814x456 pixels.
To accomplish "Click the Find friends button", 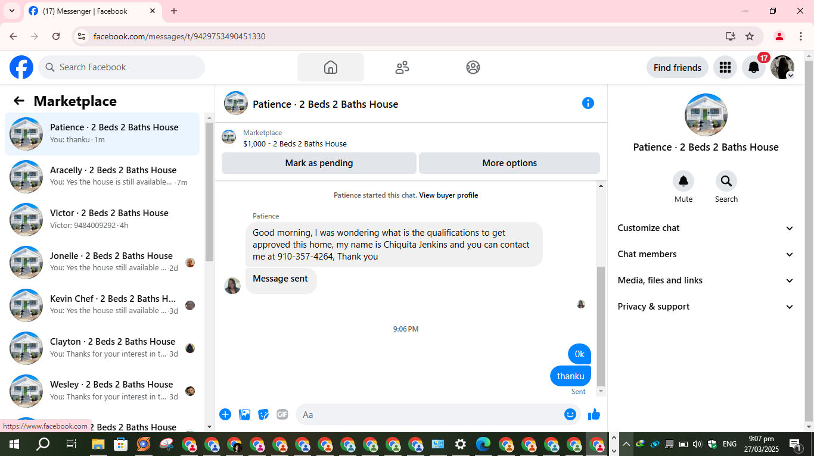I will [x=678, y=67].
